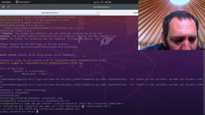This screenshot has height=115, width=205.
Task: Open the Activities overview
Action: [x=6, y=2]
